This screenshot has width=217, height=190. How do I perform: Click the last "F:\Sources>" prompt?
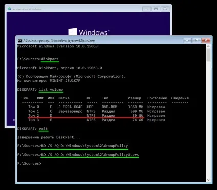(29, 163)
